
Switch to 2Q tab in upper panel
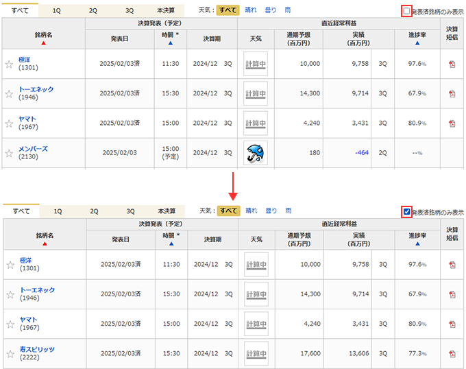pos(93,11)
